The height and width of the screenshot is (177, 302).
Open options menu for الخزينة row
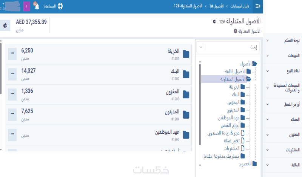(12, 54)
